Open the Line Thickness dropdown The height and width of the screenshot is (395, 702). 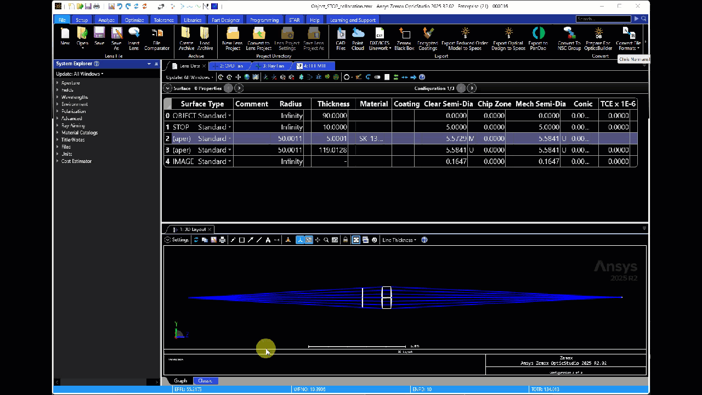(399, 240)
